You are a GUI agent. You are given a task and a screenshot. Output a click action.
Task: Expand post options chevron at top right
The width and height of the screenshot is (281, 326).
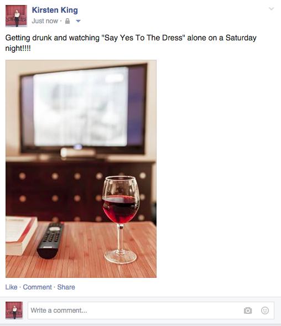point(271,9)
